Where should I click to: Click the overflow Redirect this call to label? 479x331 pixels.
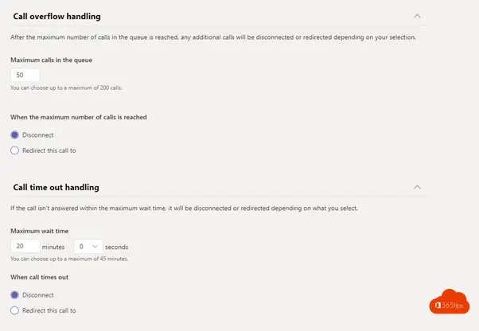[49, 150]
